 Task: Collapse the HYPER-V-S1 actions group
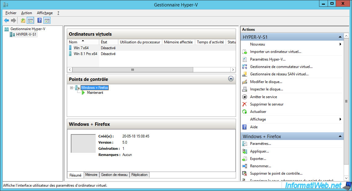tap(340, 37)
